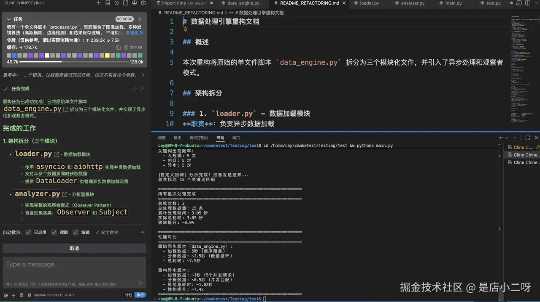Close the README_REFACTORING.md tab
540x302 pixels.
[x=344, y=3]
